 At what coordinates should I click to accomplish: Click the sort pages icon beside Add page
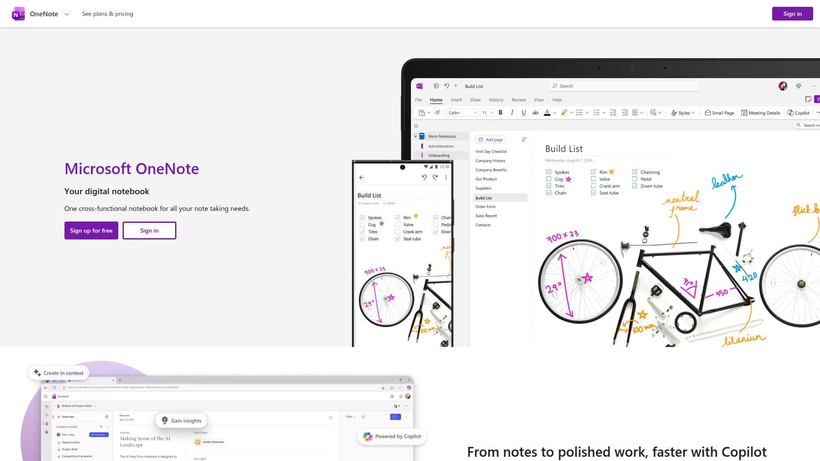pyautogui.click(x=524, y=140)
